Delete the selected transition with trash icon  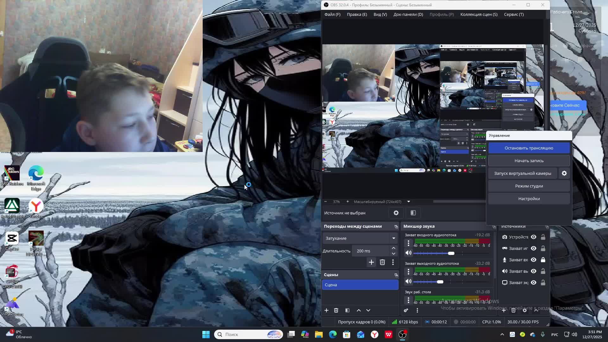(x=382, y=262)
